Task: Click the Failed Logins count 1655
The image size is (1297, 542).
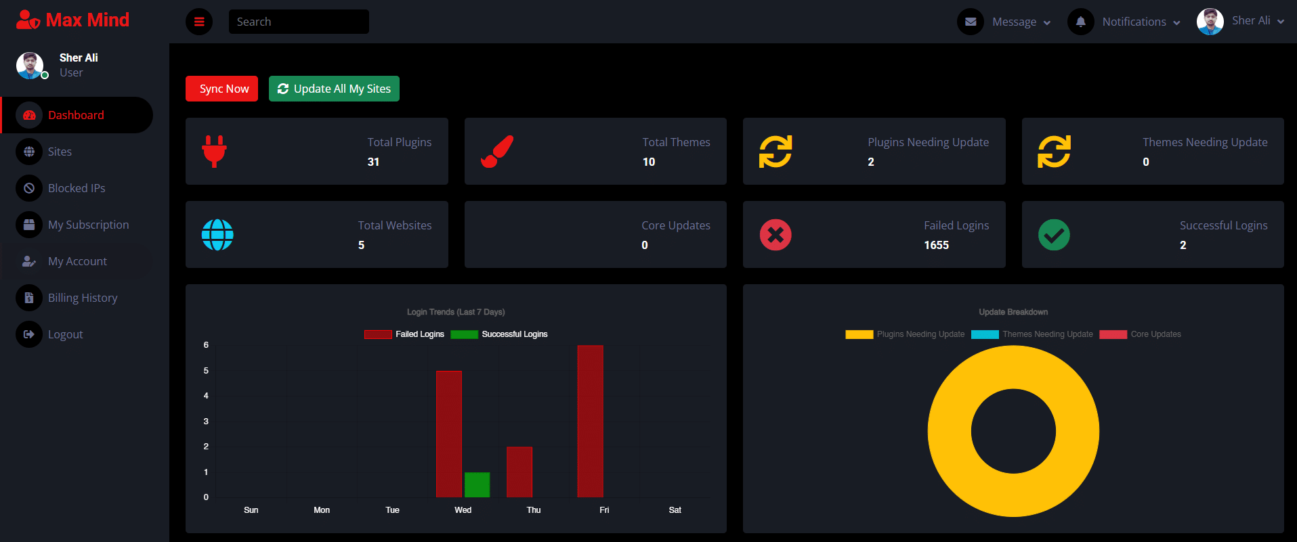Action: pyautogui.click(x=936, y=245)
